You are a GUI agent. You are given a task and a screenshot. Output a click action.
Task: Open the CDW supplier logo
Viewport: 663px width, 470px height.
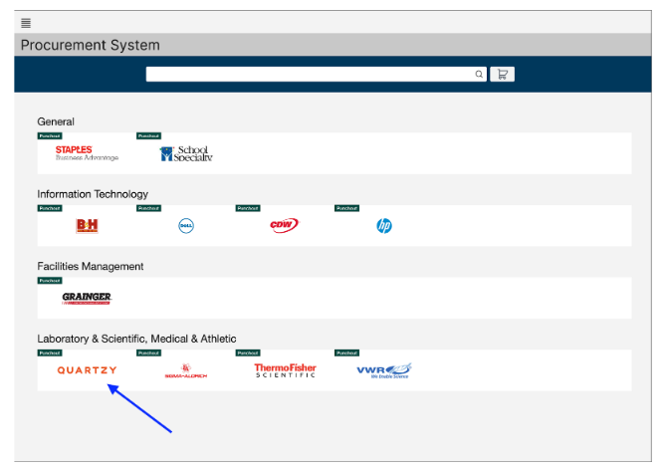pyautogui.click(x=285, y=225)
